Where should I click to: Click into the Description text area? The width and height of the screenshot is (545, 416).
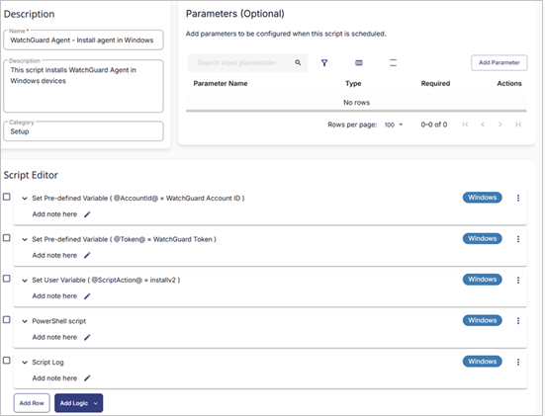[83, 87]
